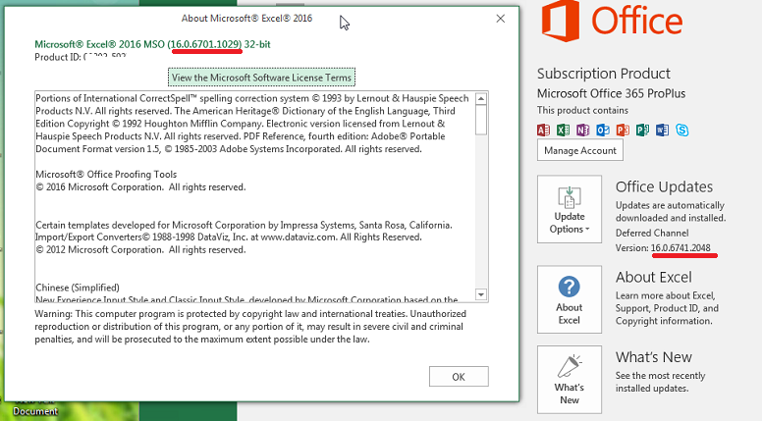Click the Office Updates heading

[x=664, y=187]
